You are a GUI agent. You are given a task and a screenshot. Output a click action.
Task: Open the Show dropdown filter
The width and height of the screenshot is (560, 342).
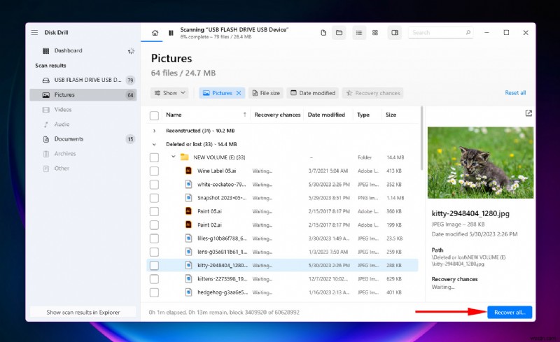[x=169, y=93]
